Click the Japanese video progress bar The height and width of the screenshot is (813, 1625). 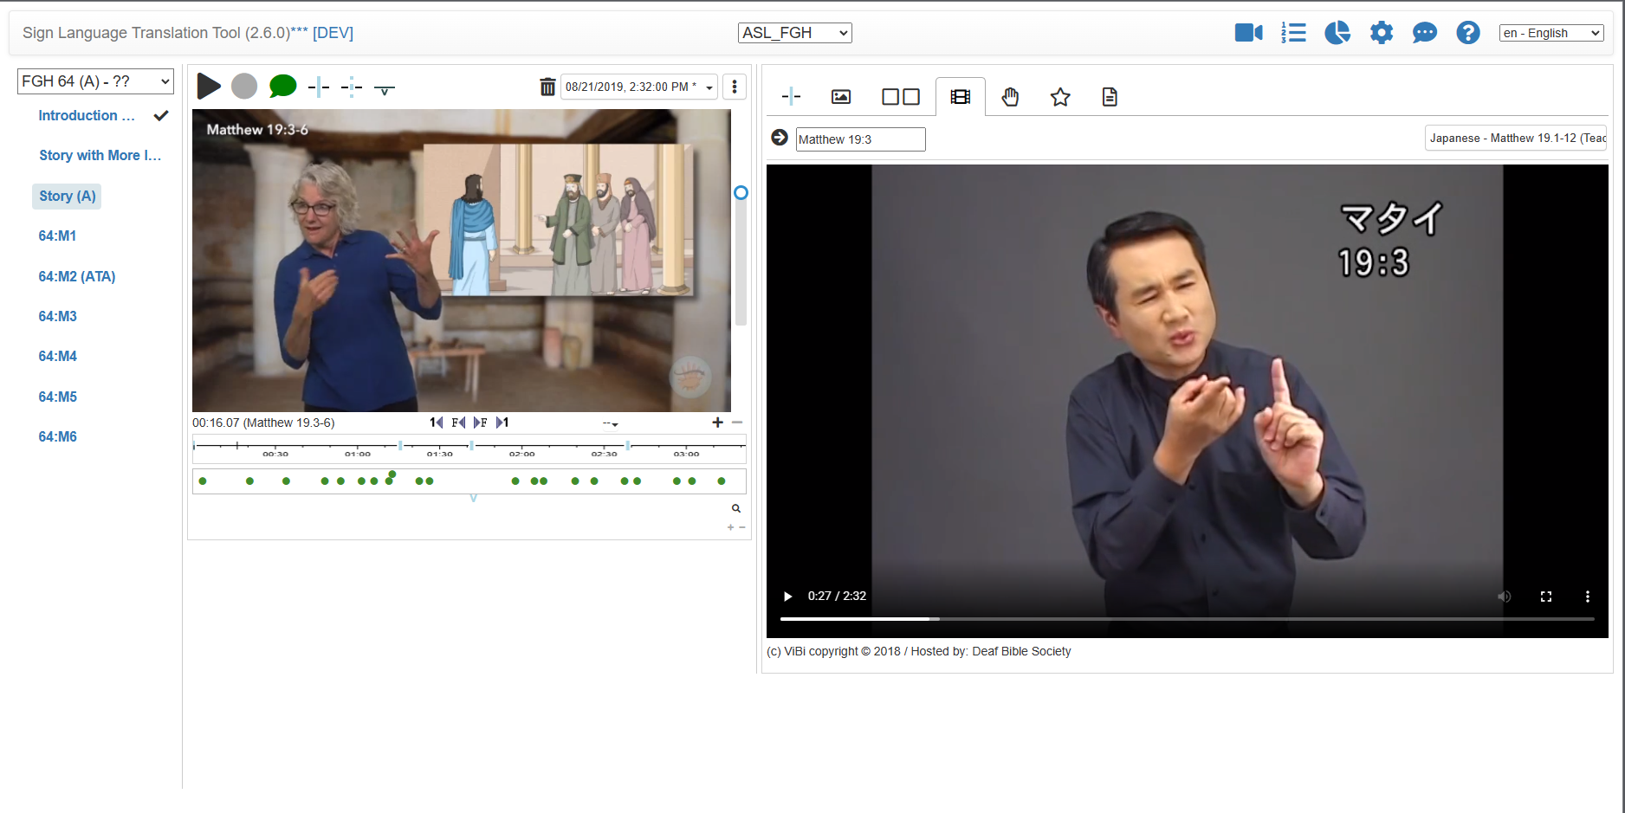pyautogui.click(x=1187, y=619)
